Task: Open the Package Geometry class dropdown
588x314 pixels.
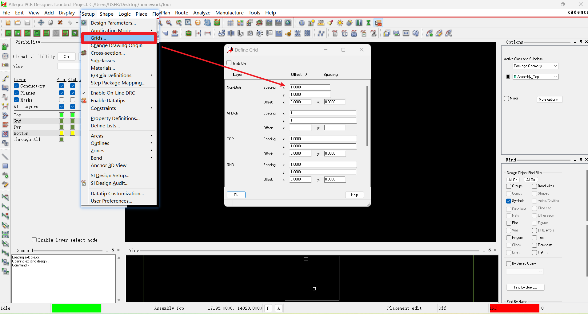Action: 535,66
